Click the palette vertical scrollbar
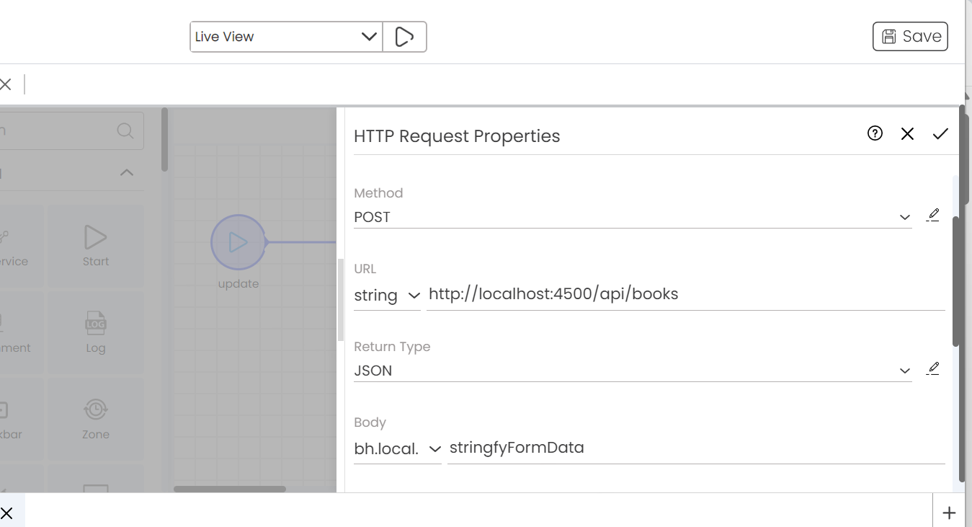 [164, 141]
